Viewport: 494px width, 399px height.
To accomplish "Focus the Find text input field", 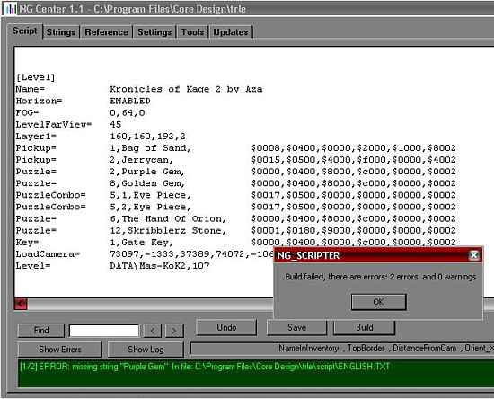I will [104, 331].
